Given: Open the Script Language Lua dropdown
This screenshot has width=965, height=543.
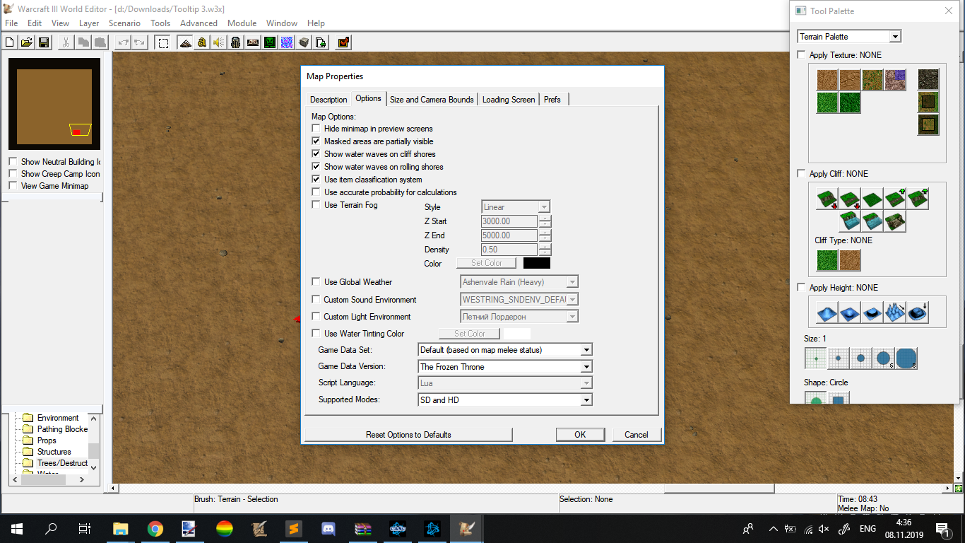Looking at the screenshot, I should [x=505, y=383].
